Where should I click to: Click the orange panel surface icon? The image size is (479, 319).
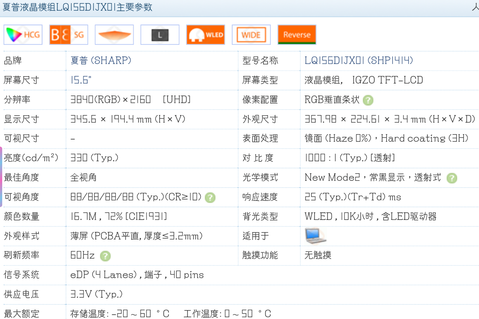coord(114,35)
